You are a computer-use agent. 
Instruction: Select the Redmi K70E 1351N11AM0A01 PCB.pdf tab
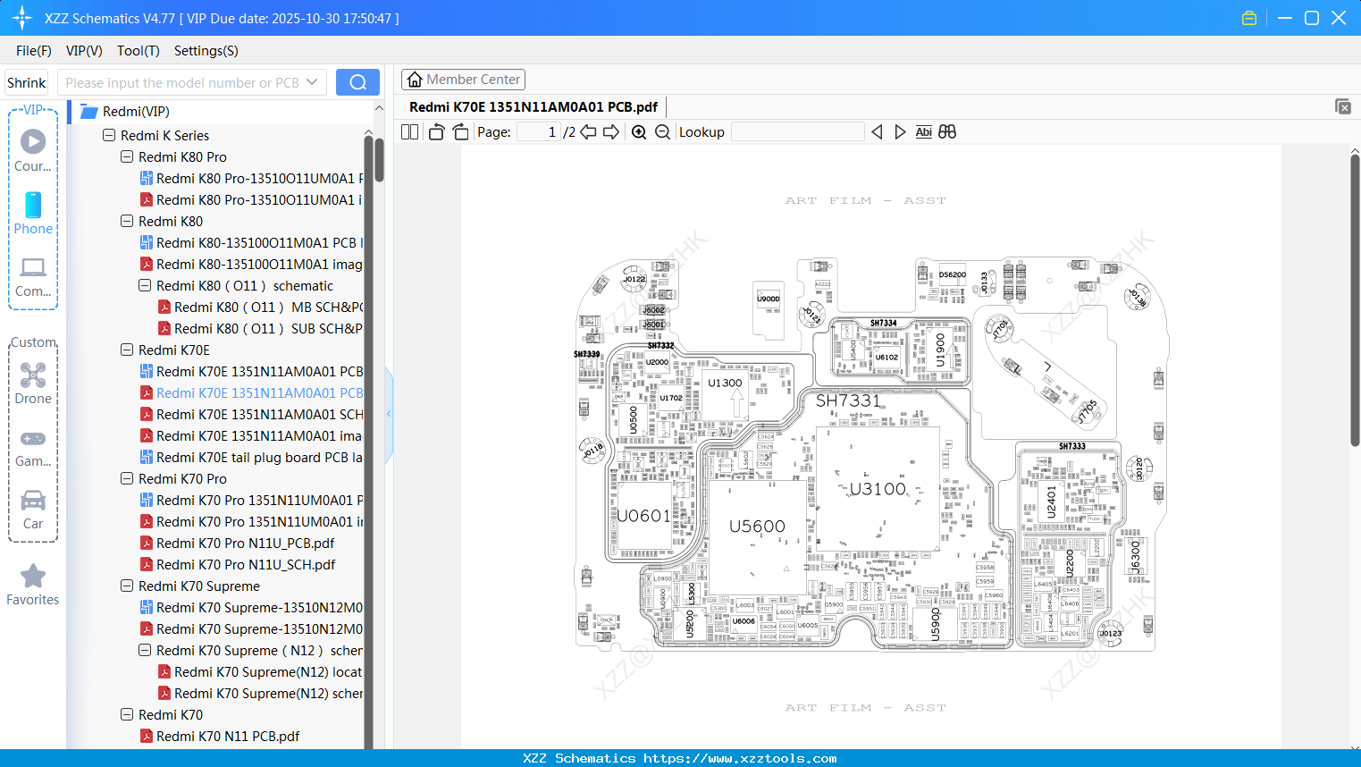[x=533, y=106]
